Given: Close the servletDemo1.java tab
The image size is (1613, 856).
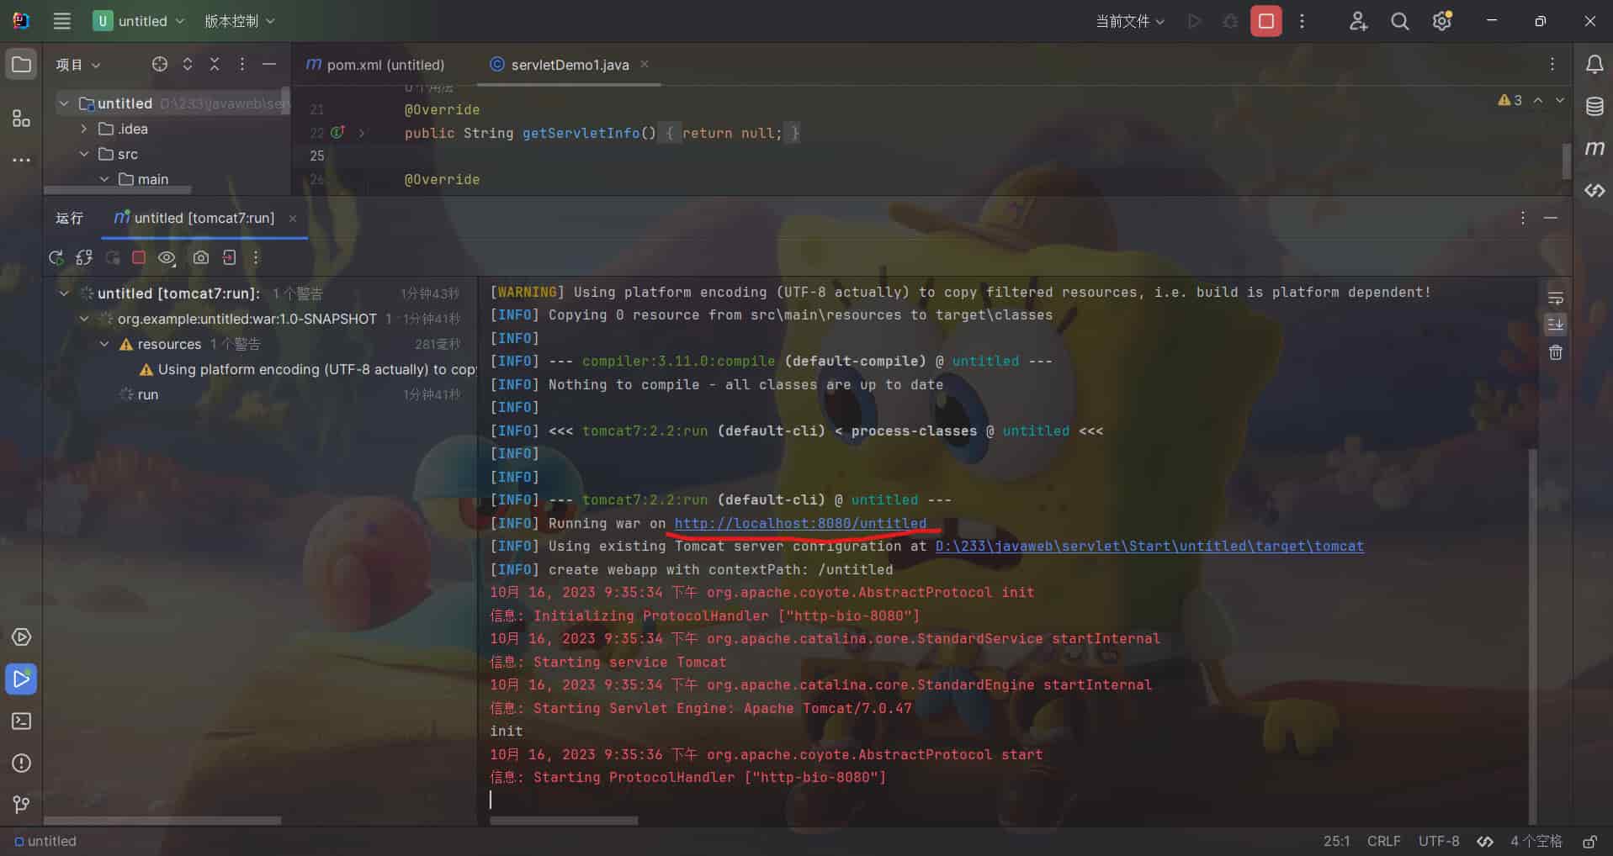Looking at the screenshot, I should pyautogui.click(x=645, y=64).
